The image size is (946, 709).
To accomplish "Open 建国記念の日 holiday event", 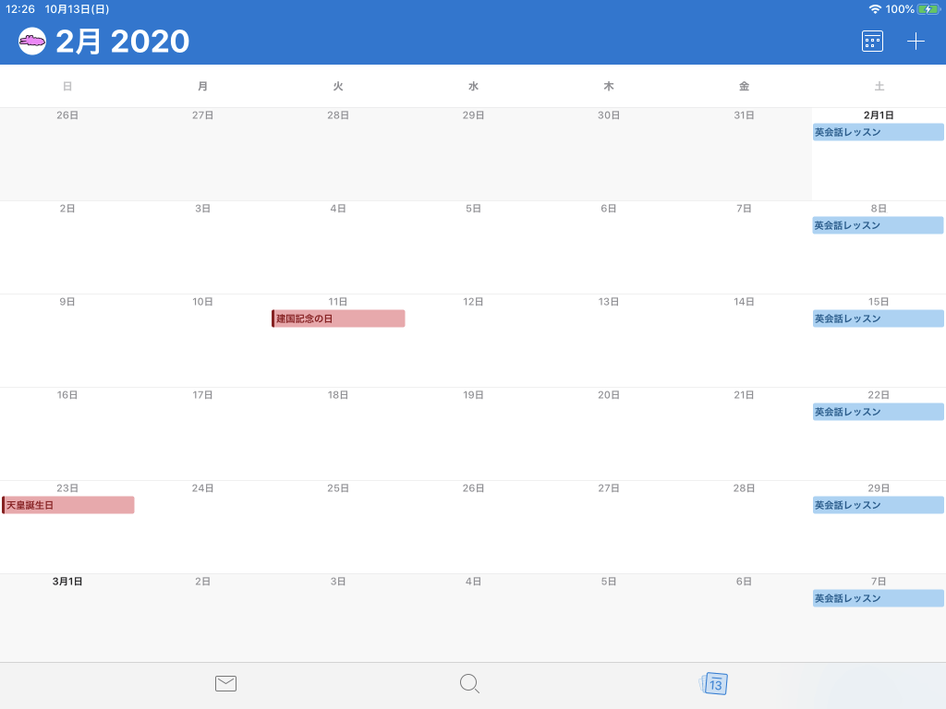I will pyautogui.click(x=338, y=318).
